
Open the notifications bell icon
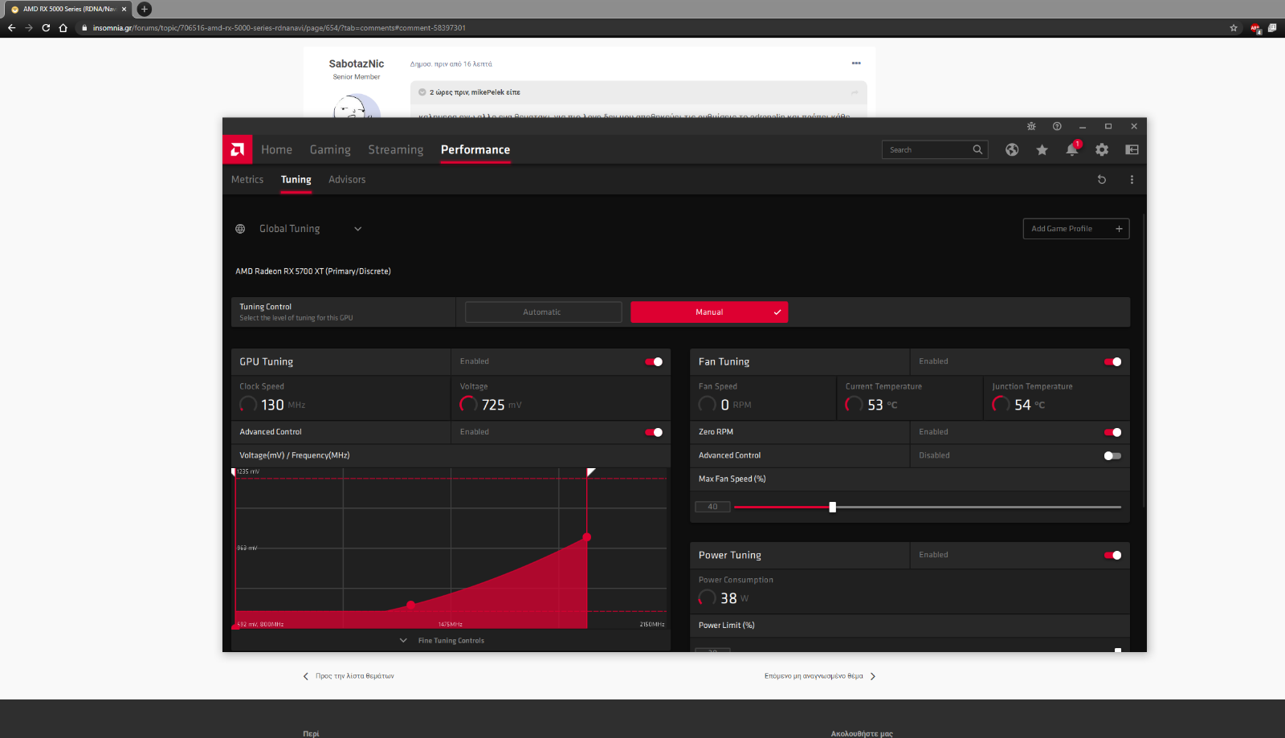[1071, 149]
